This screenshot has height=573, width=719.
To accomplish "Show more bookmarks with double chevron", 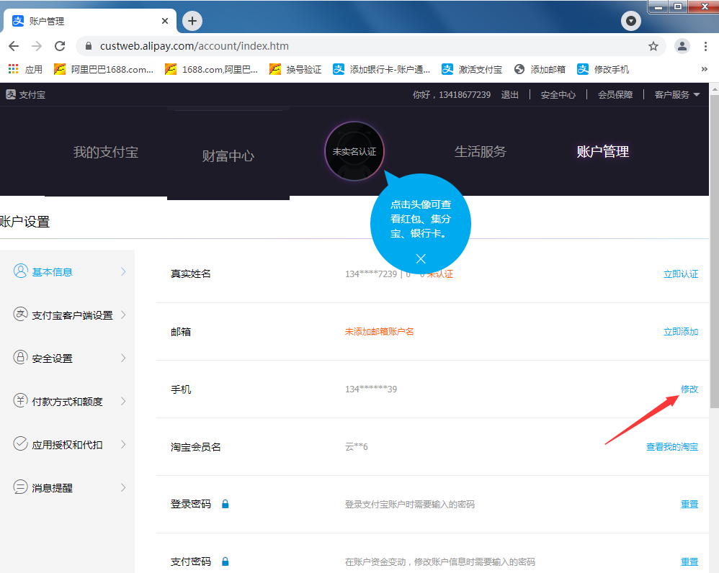I will [x=705, y=69].
